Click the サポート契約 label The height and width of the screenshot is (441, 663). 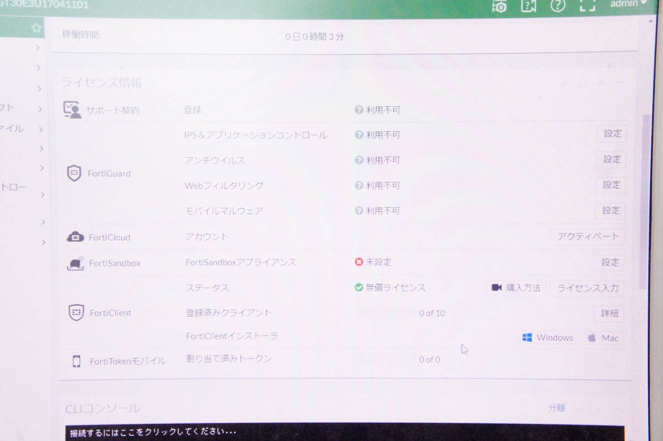(x=112, y=110)
